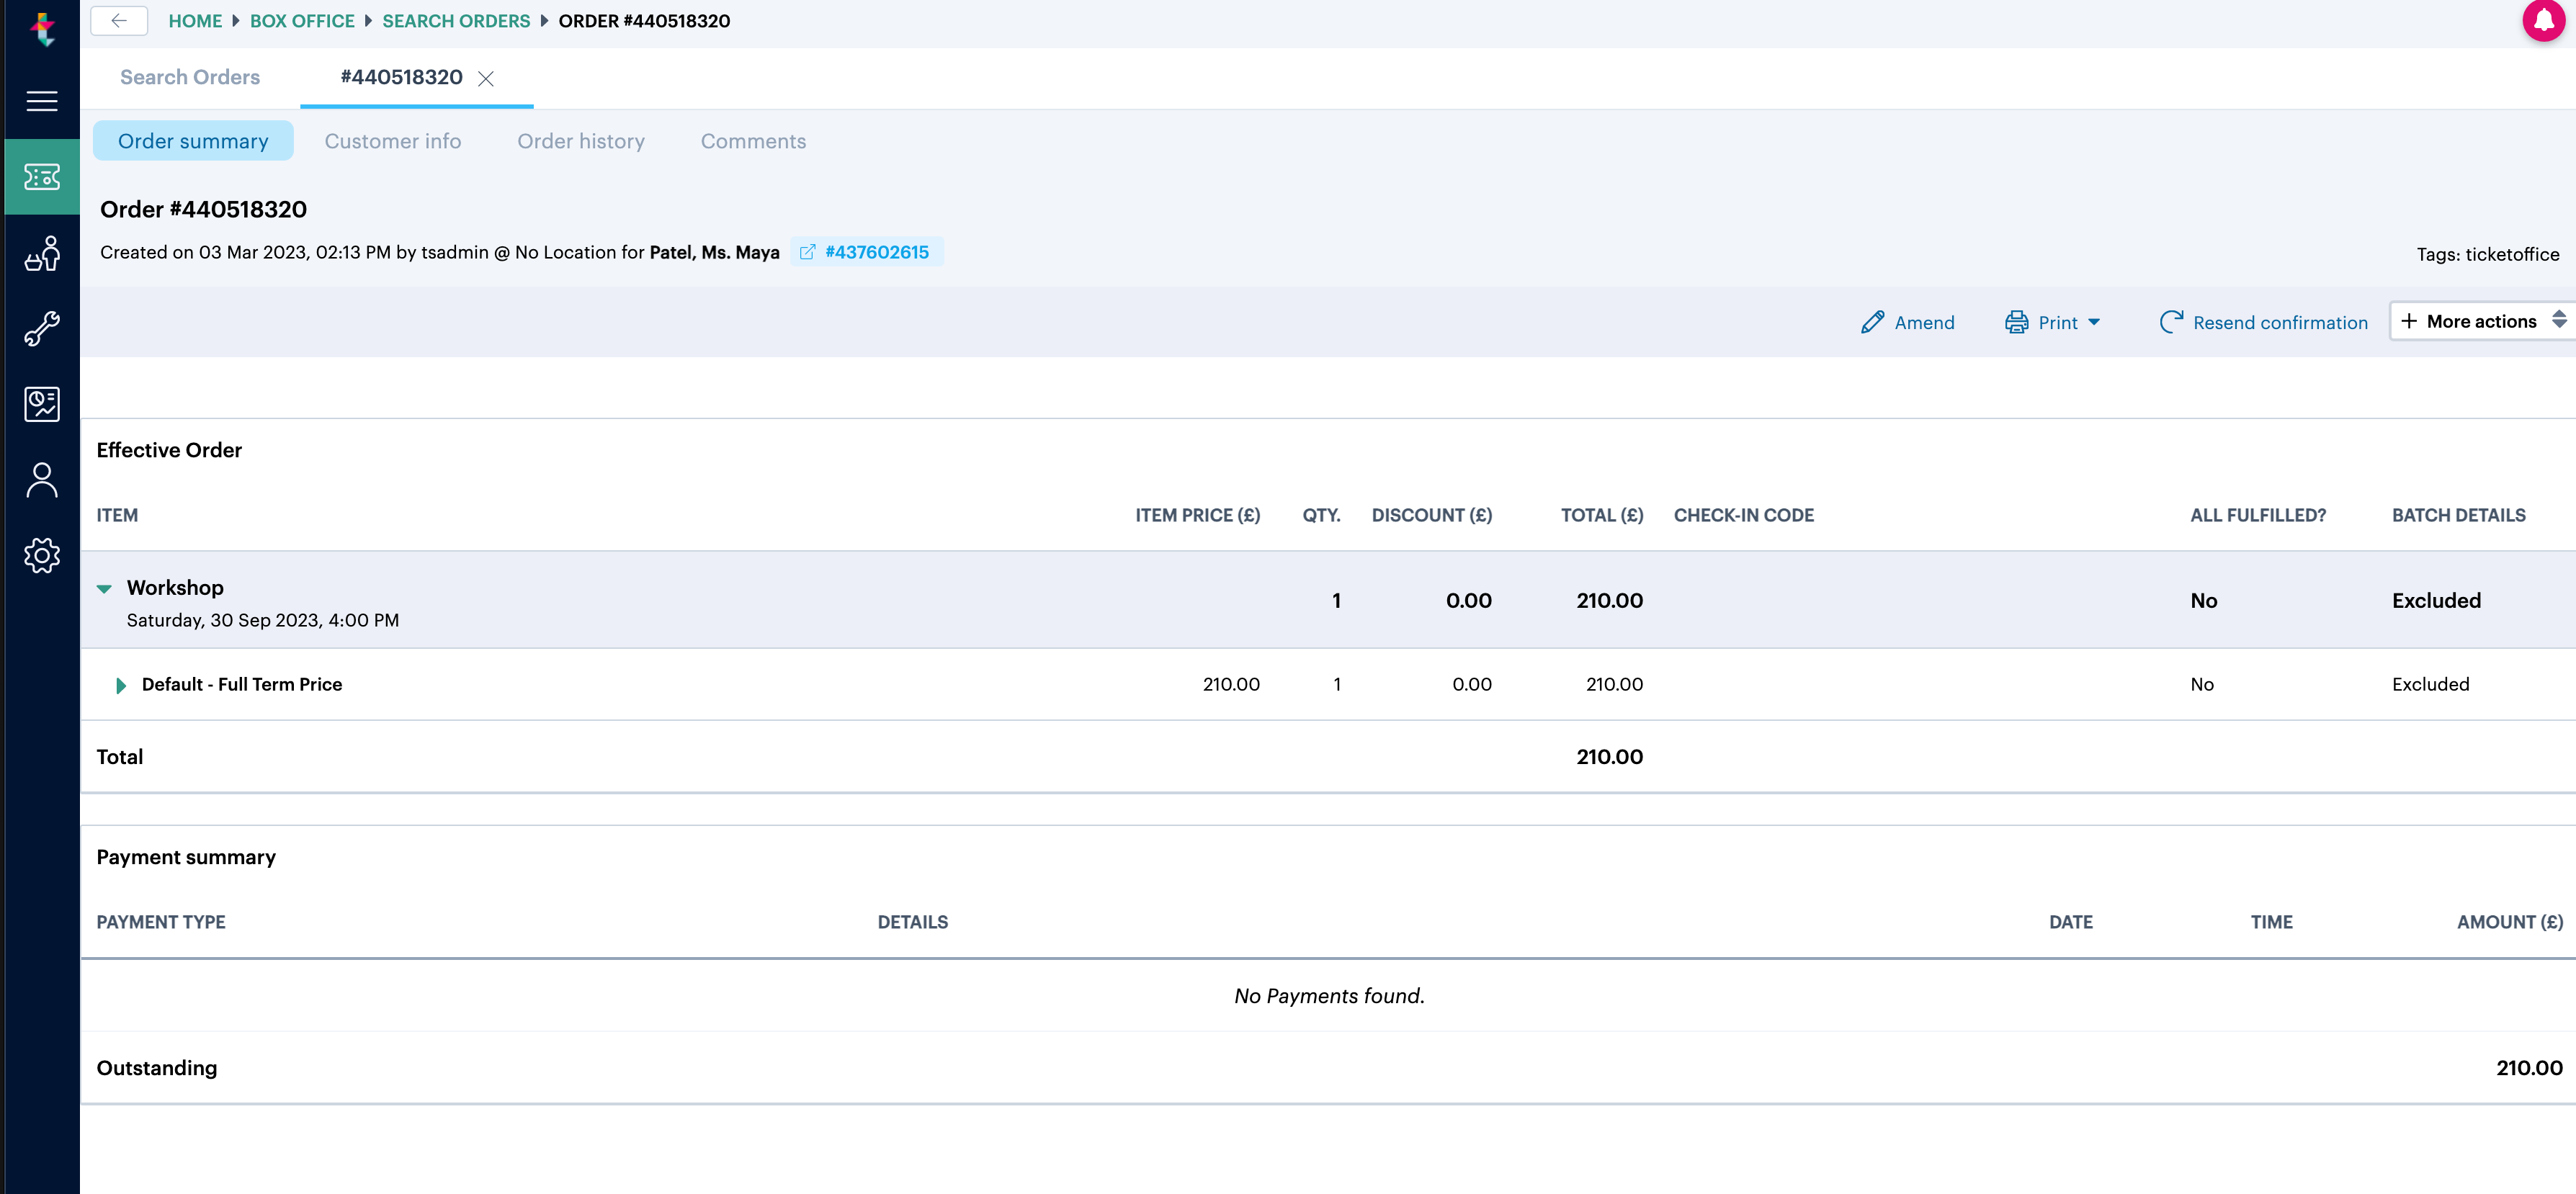Click the Excluded value in the Workshop row

point(2436,601)
